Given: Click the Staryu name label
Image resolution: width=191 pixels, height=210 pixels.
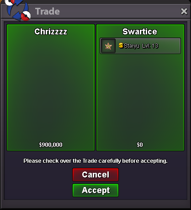Looking at the screenshot, I should click(x=132, y=46).
